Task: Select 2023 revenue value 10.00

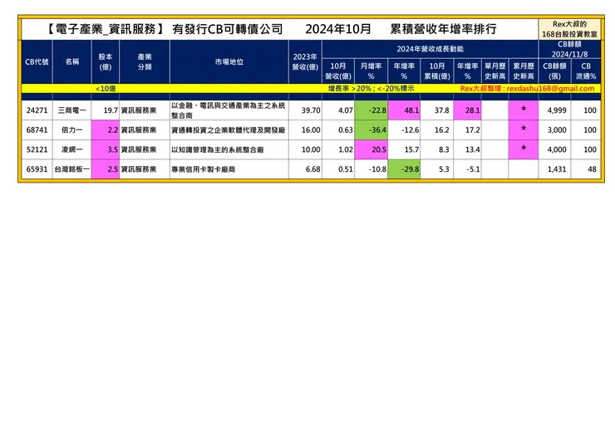Action: point(311,149)
